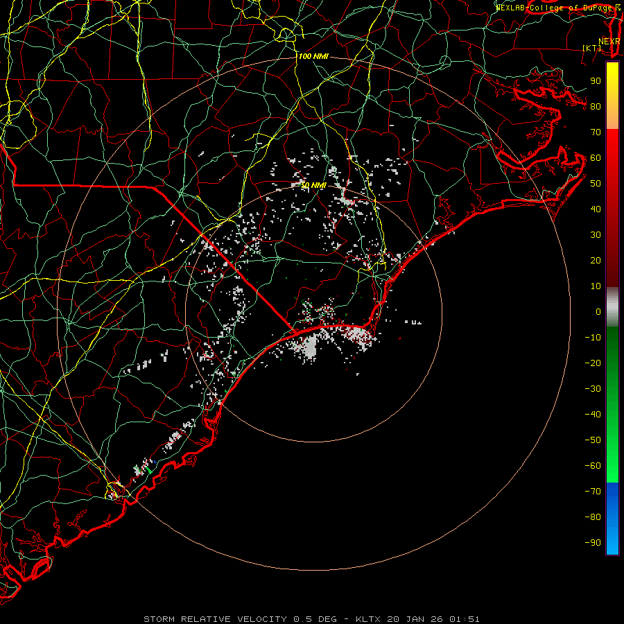Click the [KT] units label
The image size is (624, 624).
(592, 48)
